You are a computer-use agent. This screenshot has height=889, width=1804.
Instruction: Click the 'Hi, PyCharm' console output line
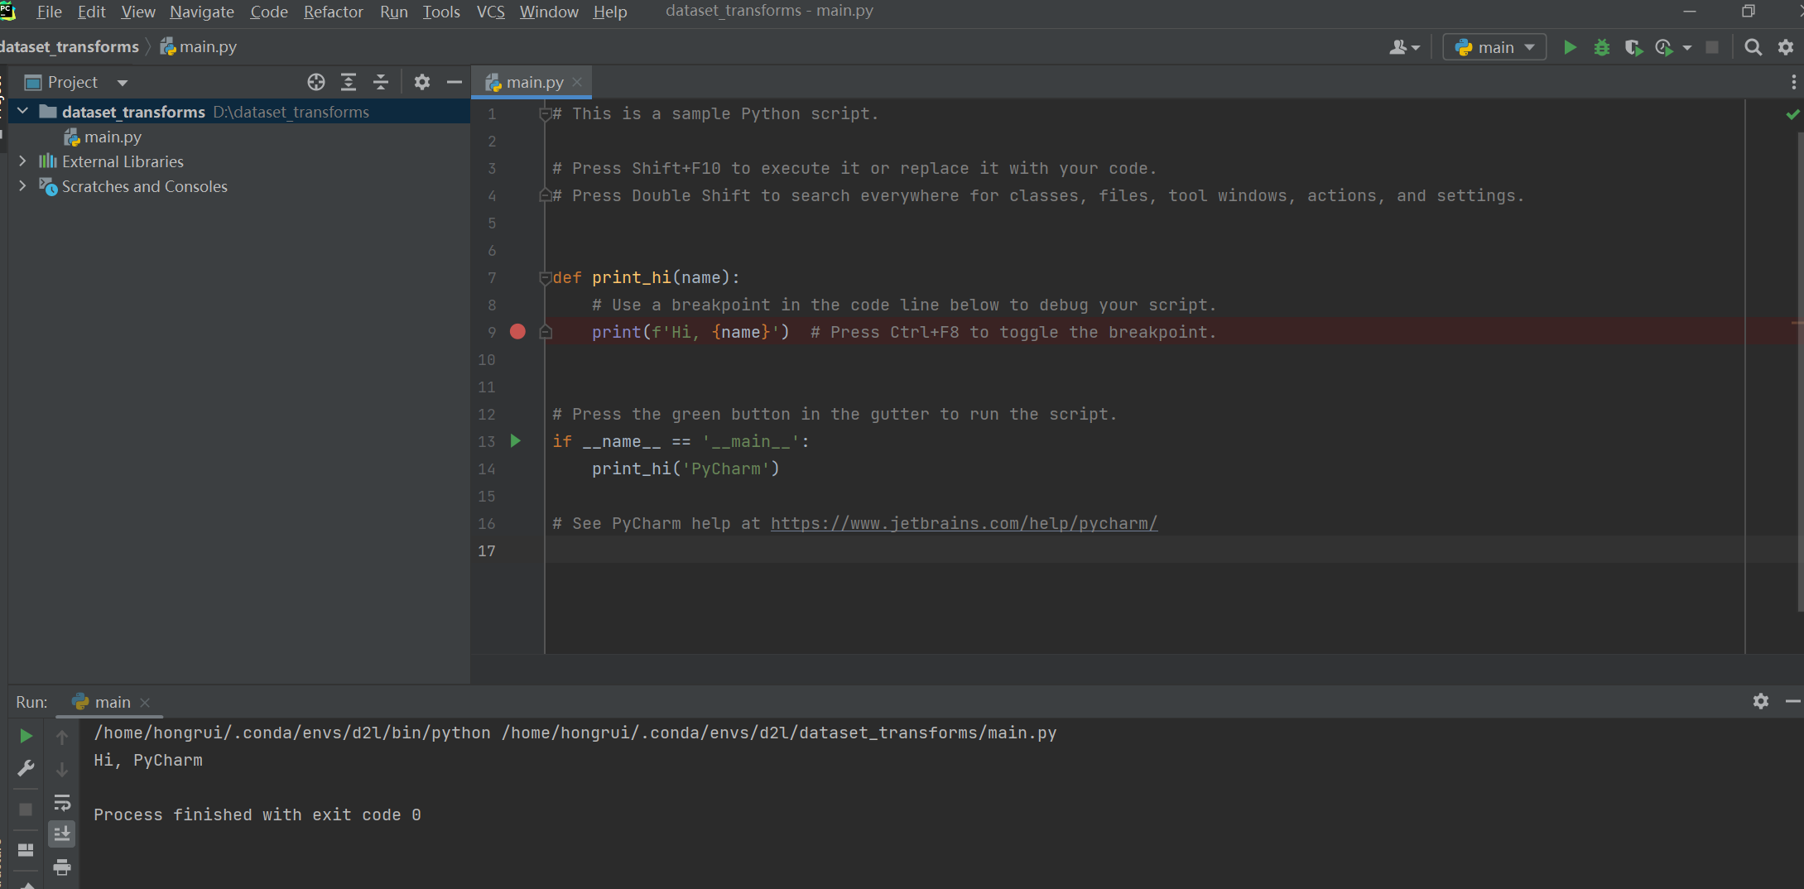tap(147, 760)
